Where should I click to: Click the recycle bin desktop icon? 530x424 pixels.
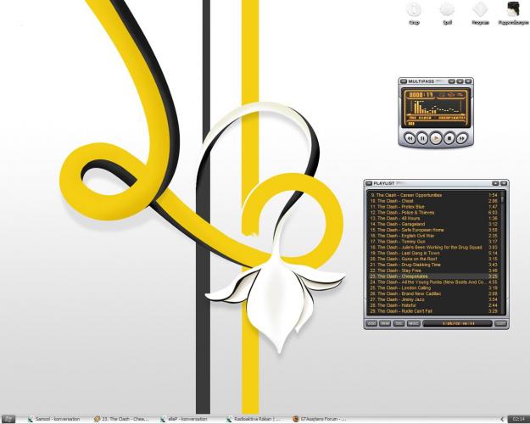[x=513, y=13]
